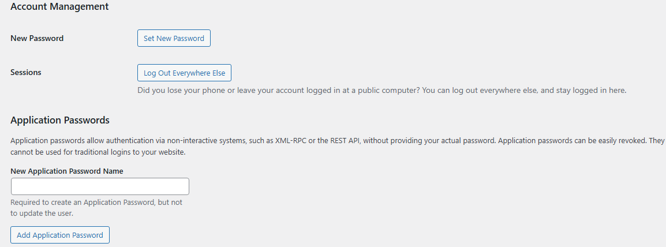This screenshot has height=247, width=666.
Task: Click the application passwords explanation paragraph
Action: coord(337,147)
